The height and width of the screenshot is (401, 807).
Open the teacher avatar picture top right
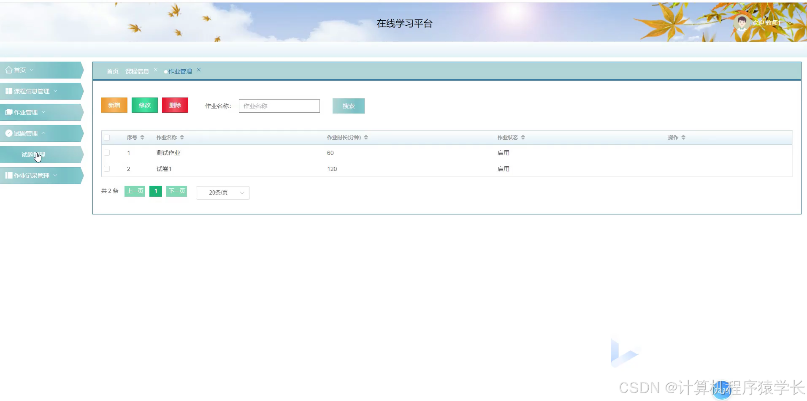click(x=742, y=23)
